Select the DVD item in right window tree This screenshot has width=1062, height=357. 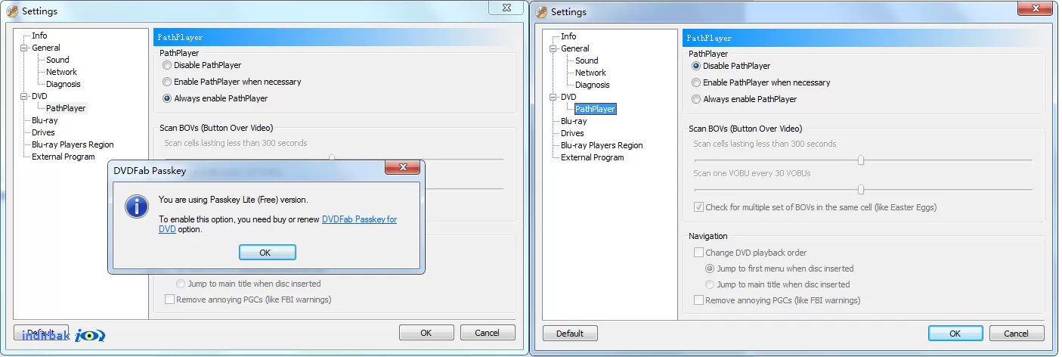pos(568,97)
